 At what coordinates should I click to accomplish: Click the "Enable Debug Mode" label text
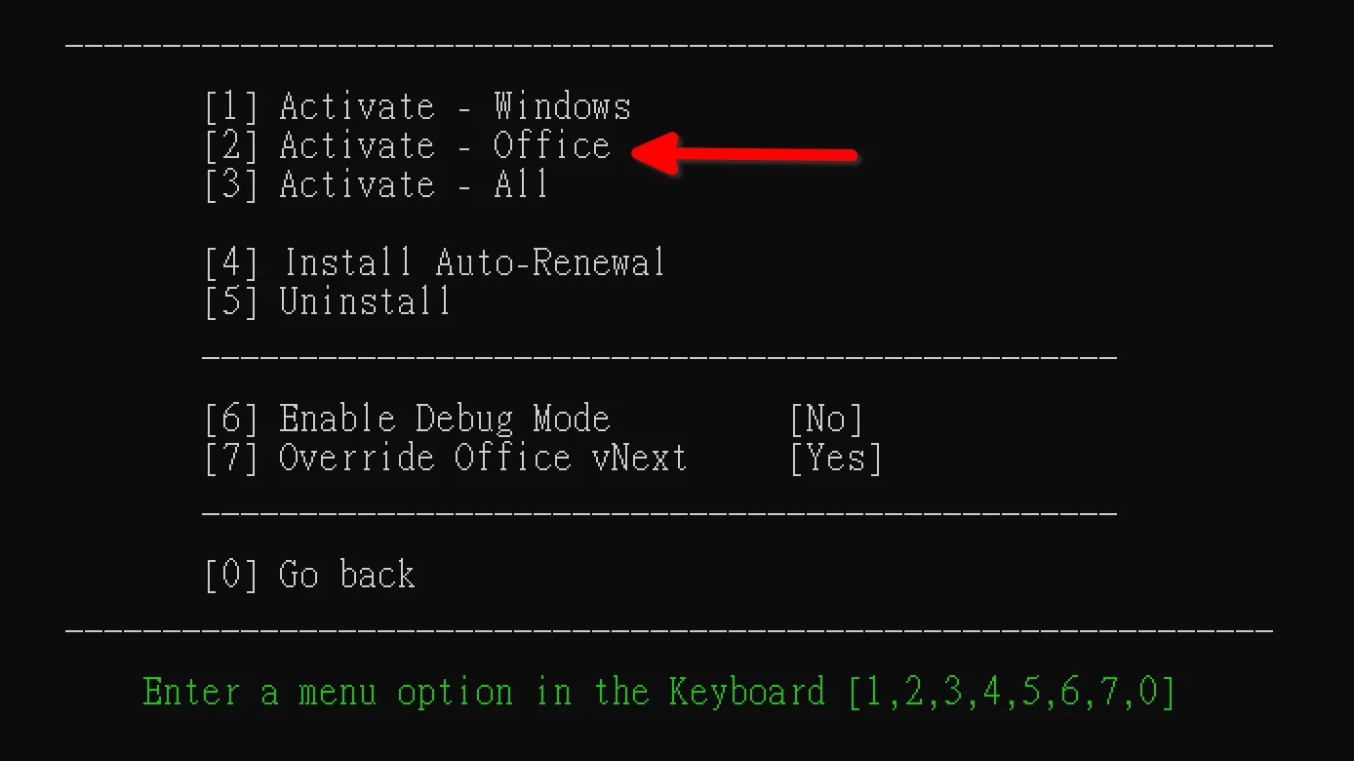click(x=445, y=419)
